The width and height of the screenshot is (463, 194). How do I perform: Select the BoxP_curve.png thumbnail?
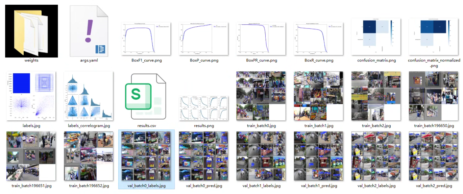tap(204, 39)
